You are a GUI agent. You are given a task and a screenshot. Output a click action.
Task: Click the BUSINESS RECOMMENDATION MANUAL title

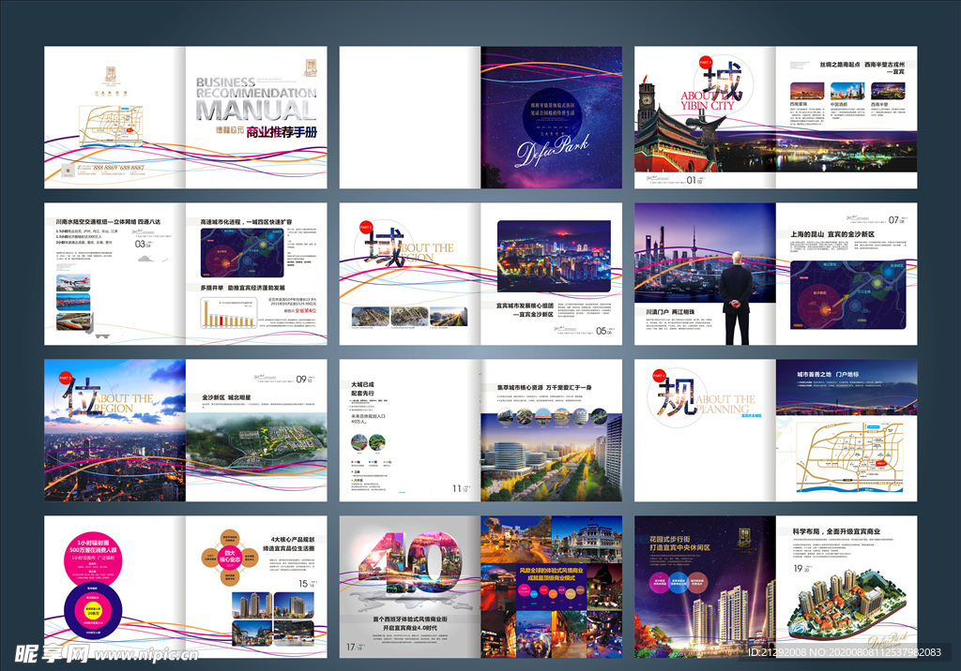(x=256, y=98)
